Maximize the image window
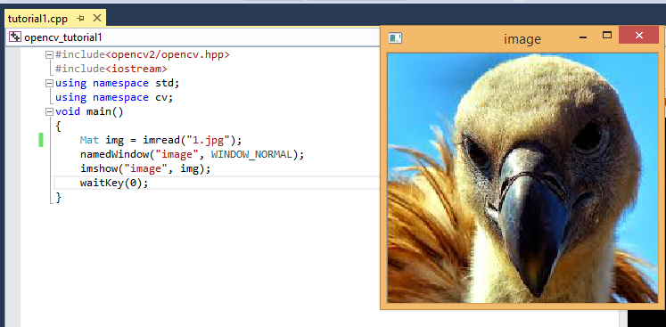The height and width of the screenshot is (327, 666). point(607,36)
